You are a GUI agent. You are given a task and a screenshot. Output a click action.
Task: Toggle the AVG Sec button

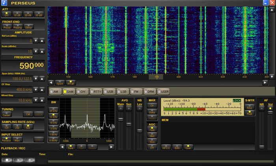pyautogui.click(x=129, y=108)
